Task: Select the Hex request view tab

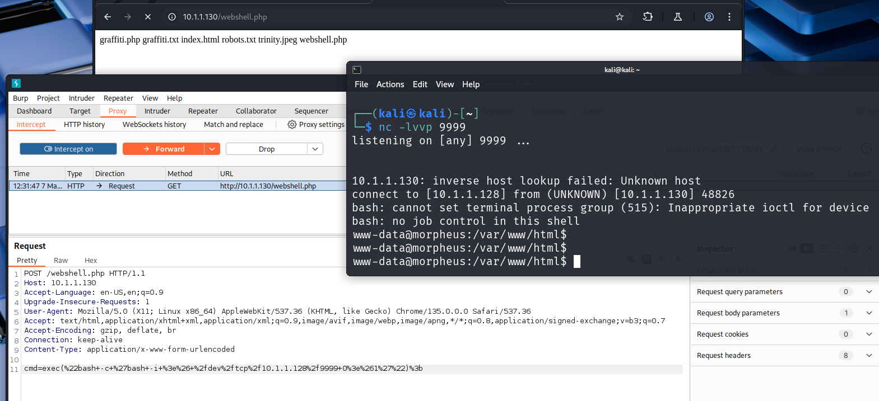Action: point(91,260)
